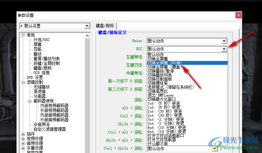The width and height of the screenshot is (262, 153).
Task: Select 默认动作 in the dropdown list
Action: point(187,55)
